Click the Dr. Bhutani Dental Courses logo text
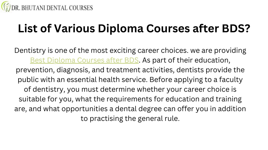 click(52, 8)
